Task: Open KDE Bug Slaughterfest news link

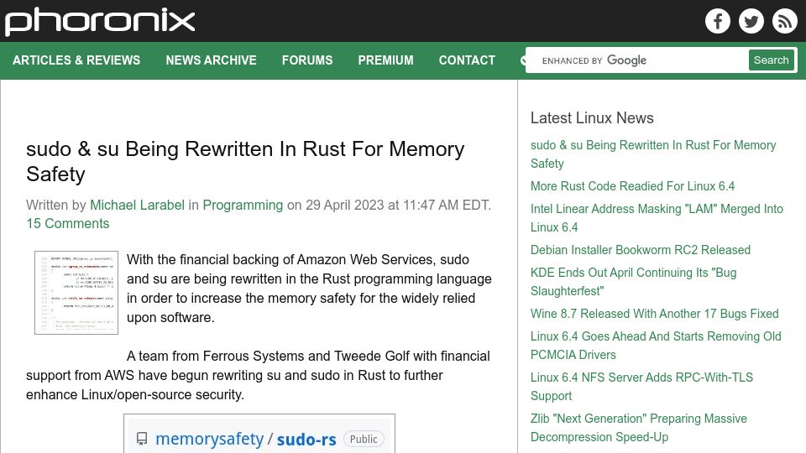Action: pyautogui.click(x=633, y=282)
